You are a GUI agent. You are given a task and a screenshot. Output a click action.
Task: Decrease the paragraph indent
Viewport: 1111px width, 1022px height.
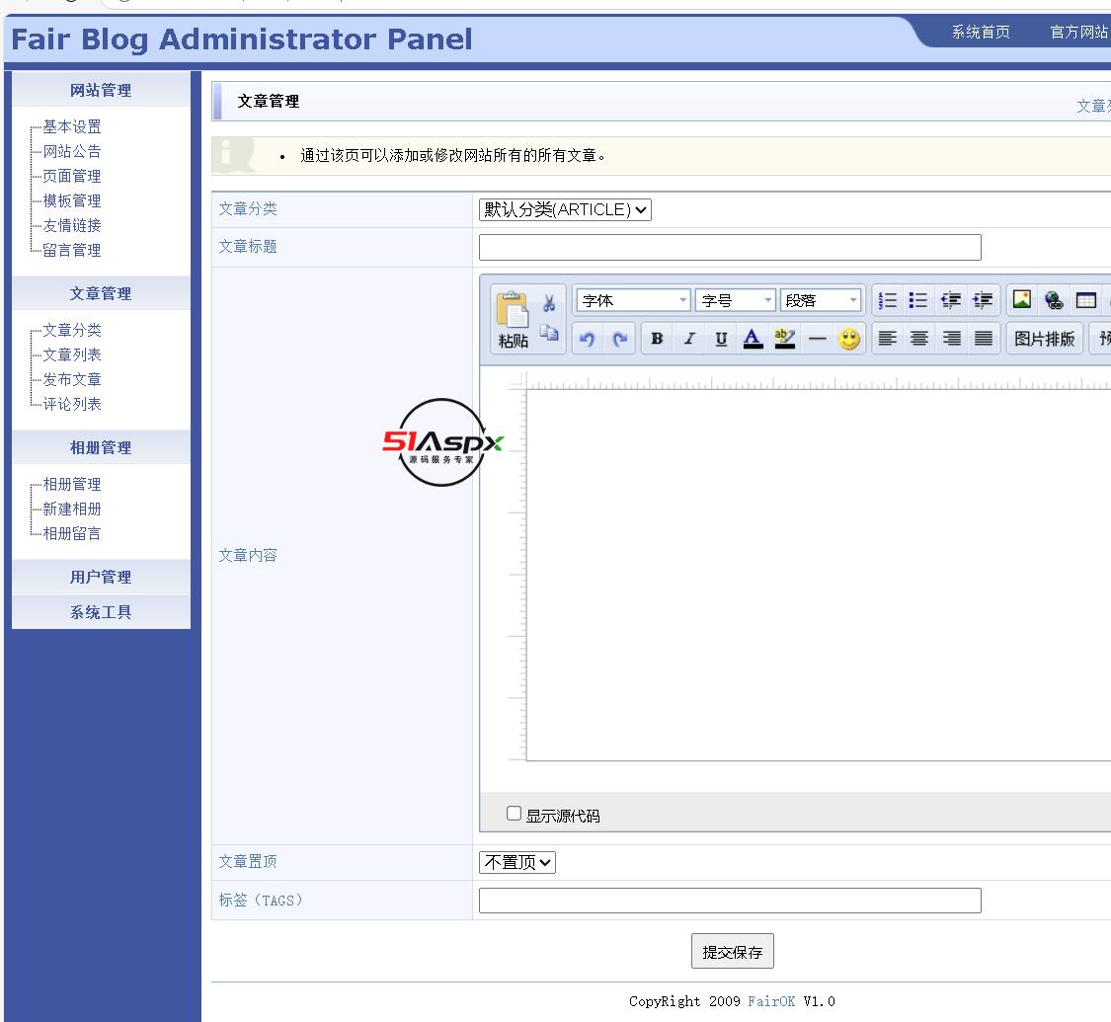point(950,300)
